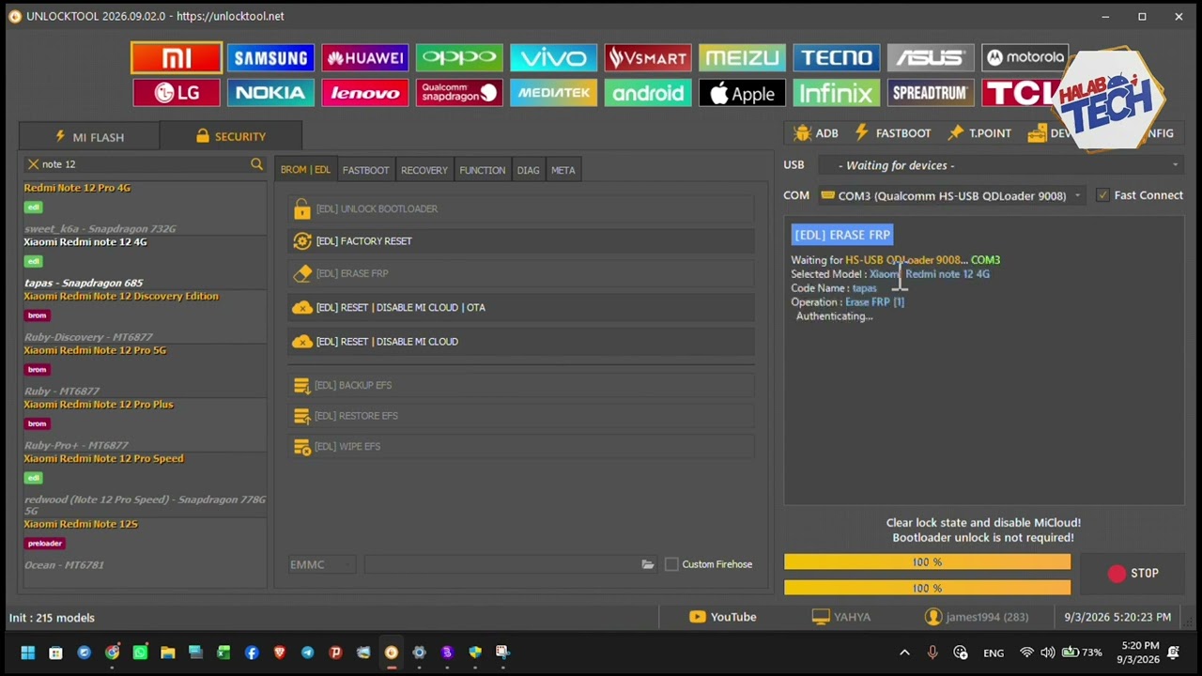Select the META tab

[x=563, y=170]
